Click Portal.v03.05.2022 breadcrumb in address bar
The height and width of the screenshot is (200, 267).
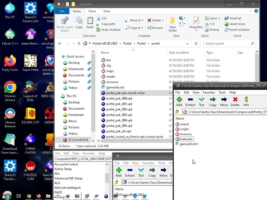point(105,43)
